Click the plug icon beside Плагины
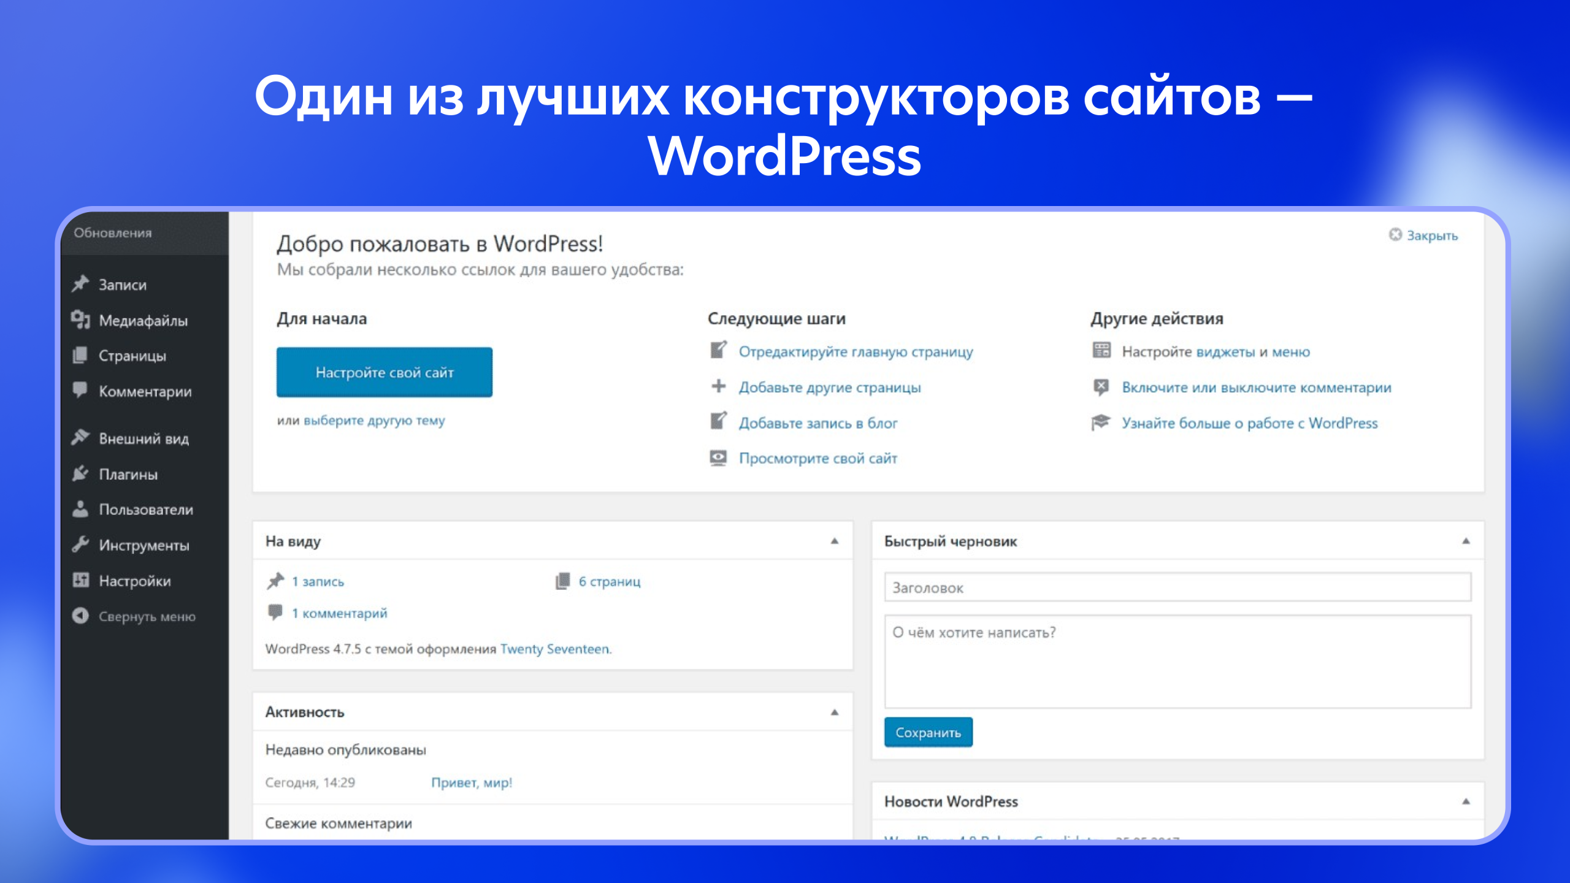This screenshot has width=1570, height=883. [80, 473]
